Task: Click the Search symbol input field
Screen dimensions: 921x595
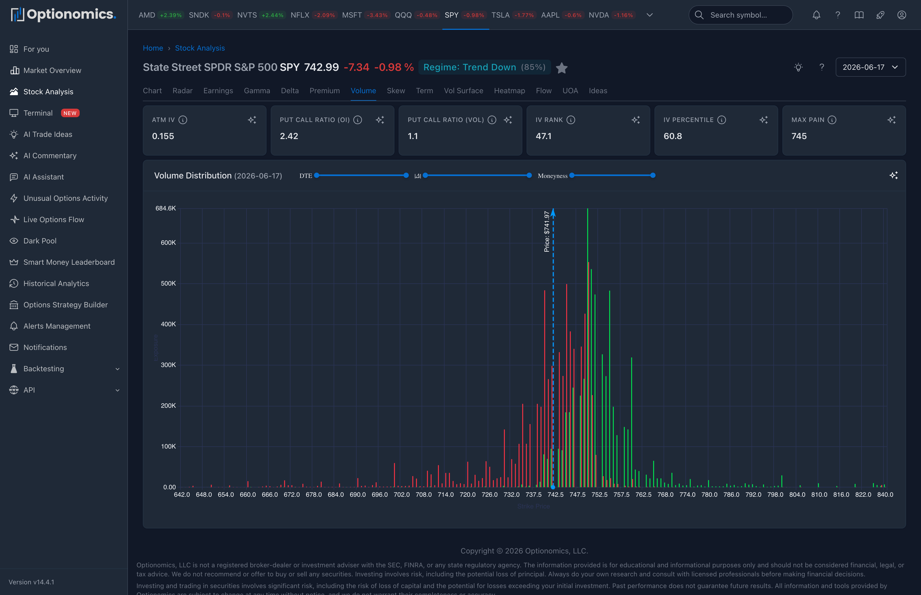Action: tap(741, 15)
